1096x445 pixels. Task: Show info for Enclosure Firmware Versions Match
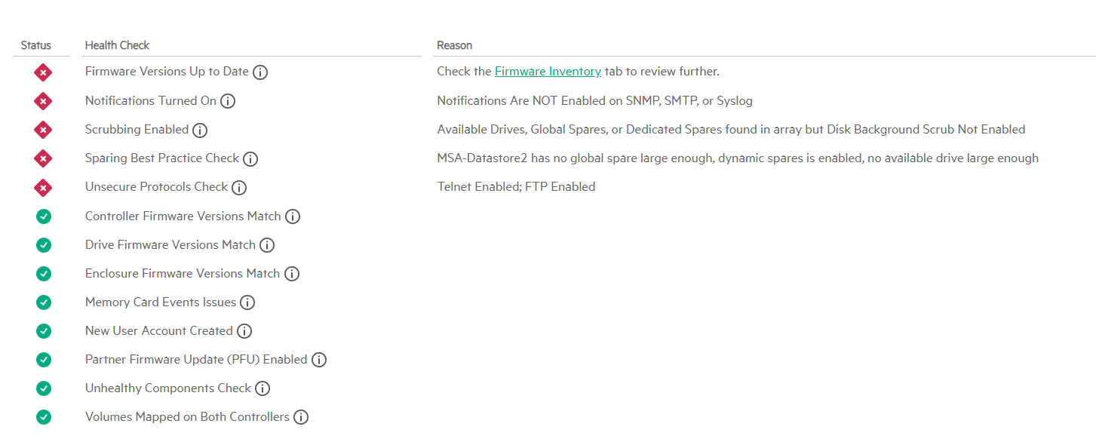click(x=292, y=274)
